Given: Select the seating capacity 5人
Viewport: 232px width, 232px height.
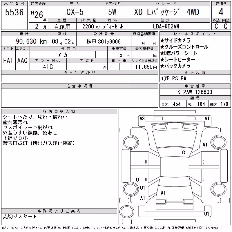Looking at the screenshot, I should point(124,55).
